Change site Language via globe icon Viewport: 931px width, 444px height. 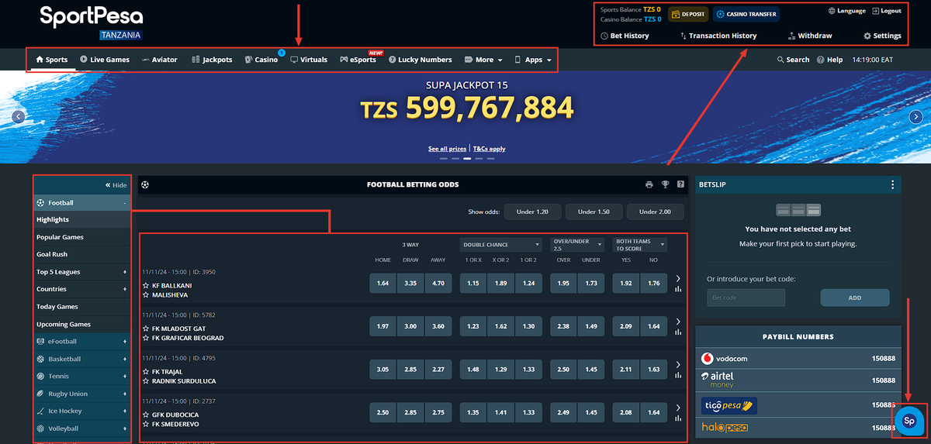(x=847, y=11)
